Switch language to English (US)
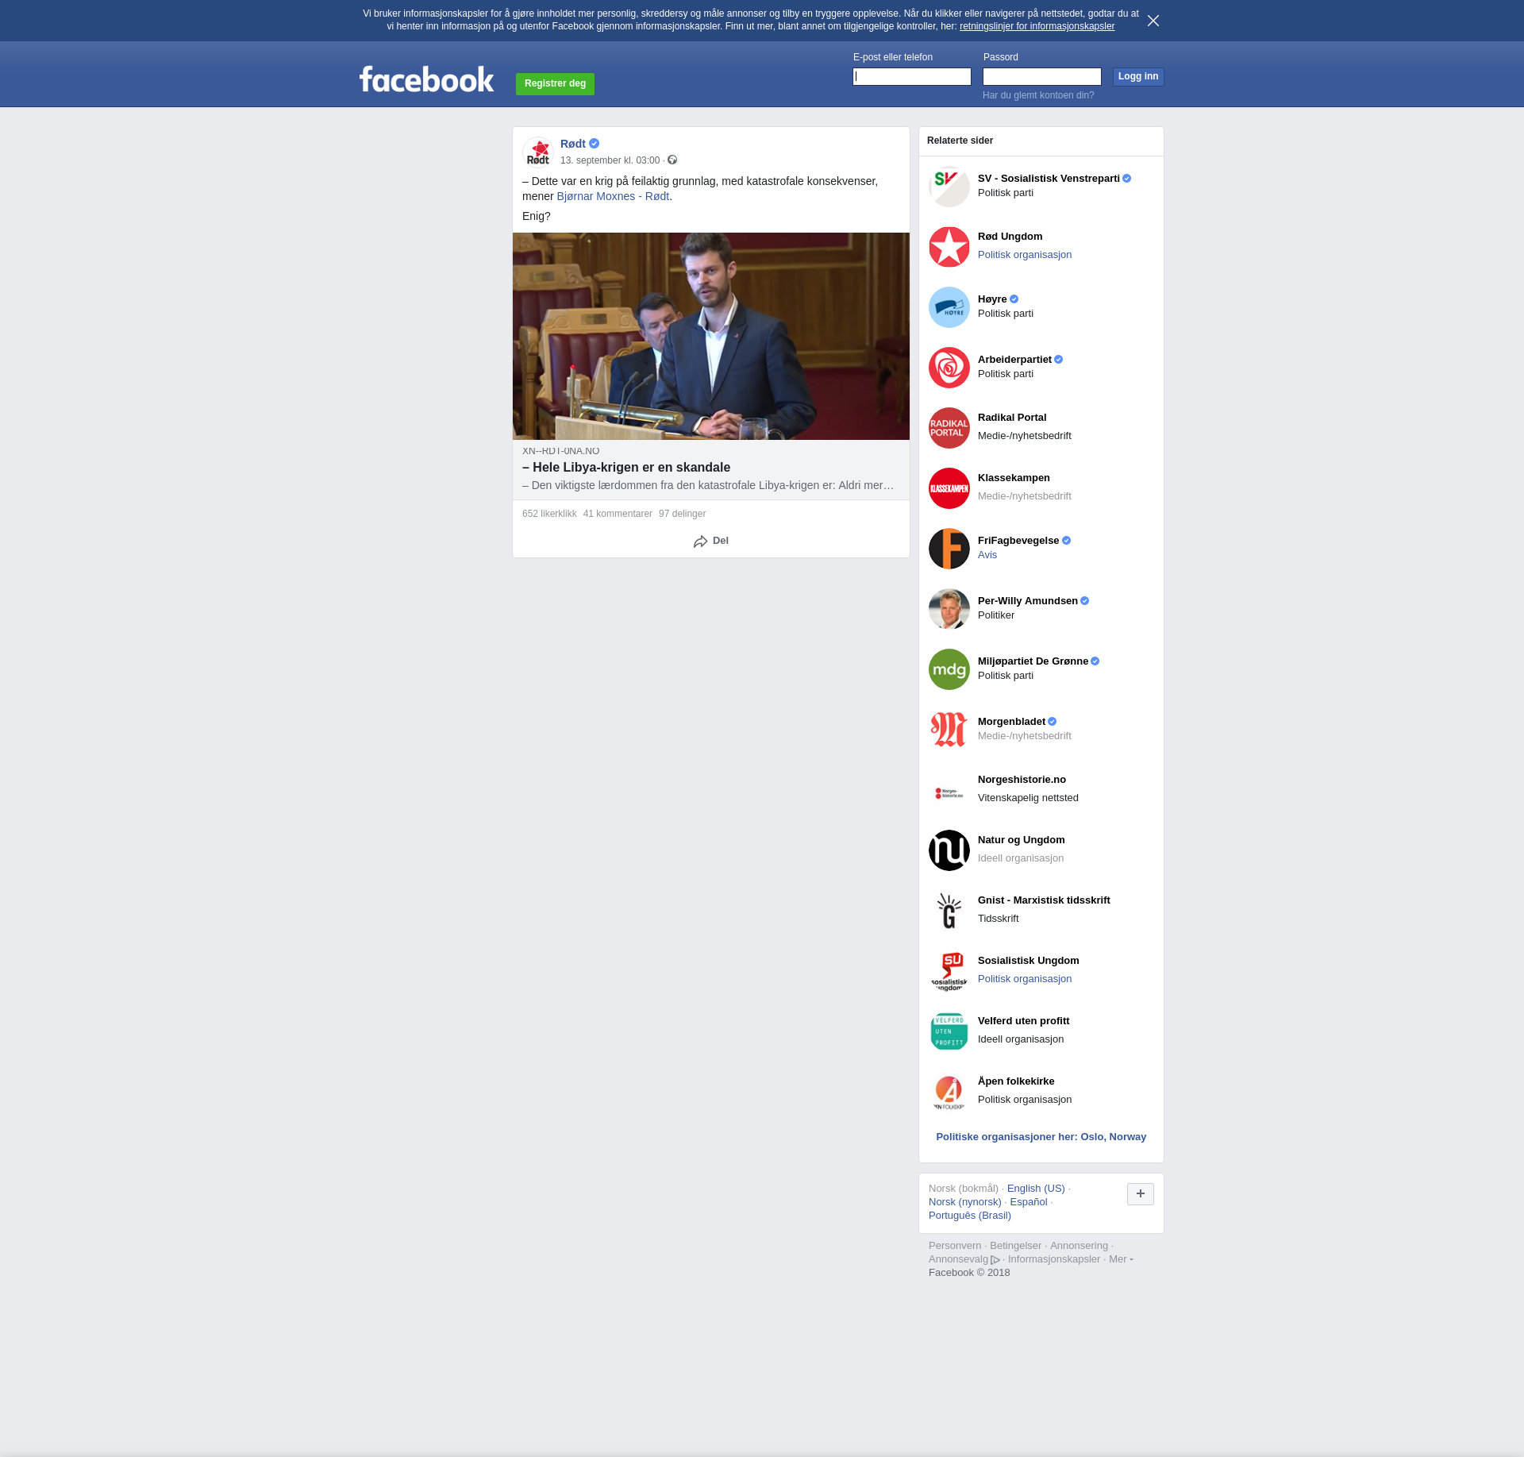 coord(1036,1189)
